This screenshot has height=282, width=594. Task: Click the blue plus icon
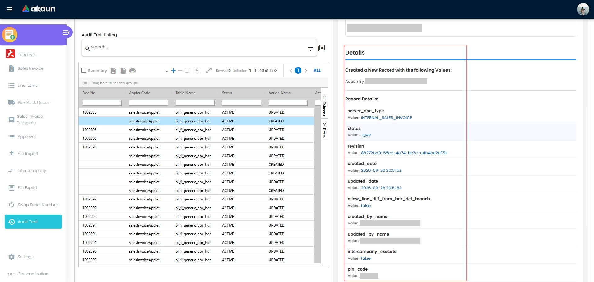click(x=173, y=71)
